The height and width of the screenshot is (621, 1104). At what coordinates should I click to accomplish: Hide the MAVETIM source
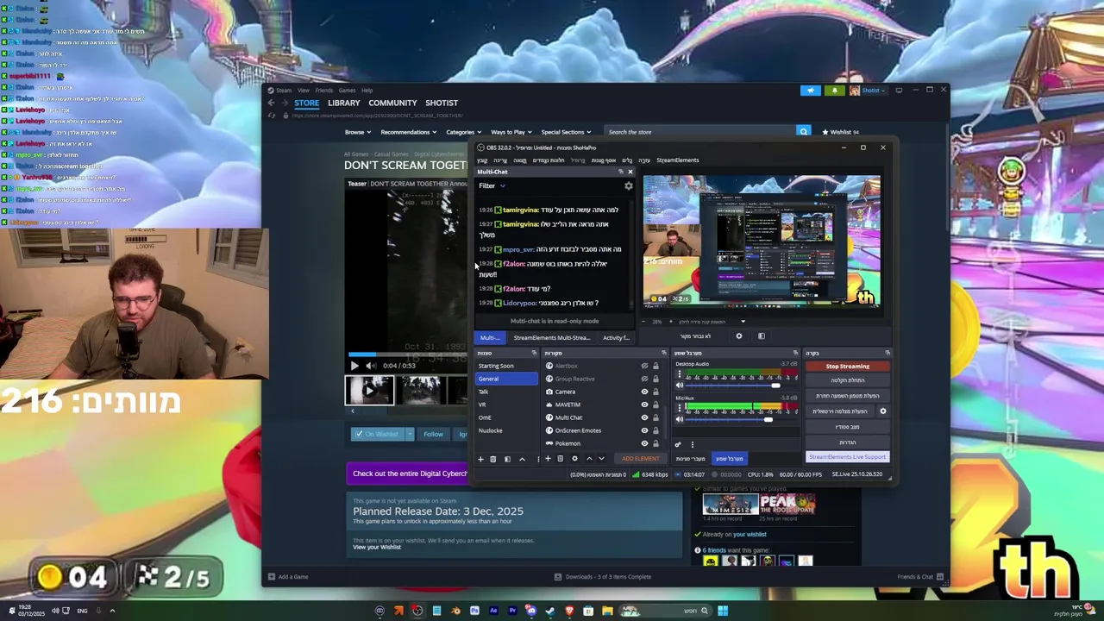(644, 405)
